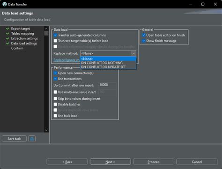Cancel the data transfer wizard
The image size is (222, 169).
point(197,162)
